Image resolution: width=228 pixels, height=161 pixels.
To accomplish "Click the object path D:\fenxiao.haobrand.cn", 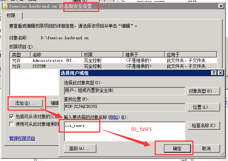I will pos(65,38).
